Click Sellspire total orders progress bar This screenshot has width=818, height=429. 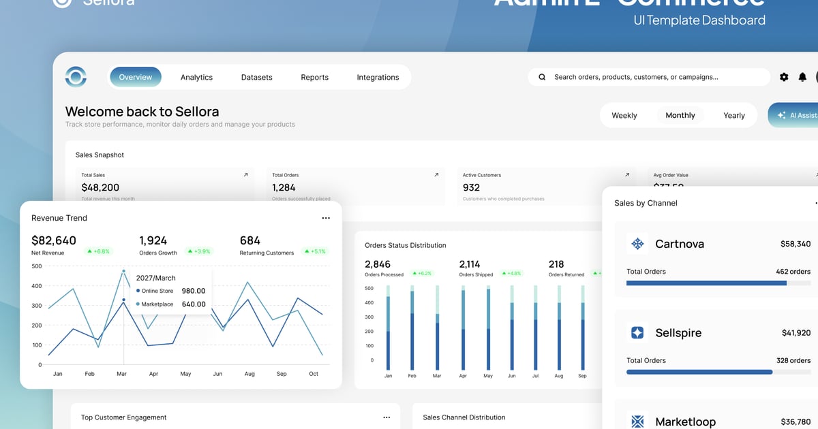718,372
